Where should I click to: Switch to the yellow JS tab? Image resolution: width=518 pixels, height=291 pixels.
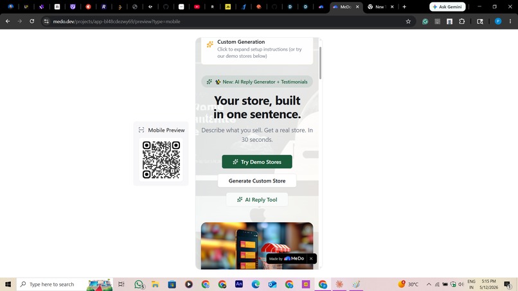pos(228,6)
